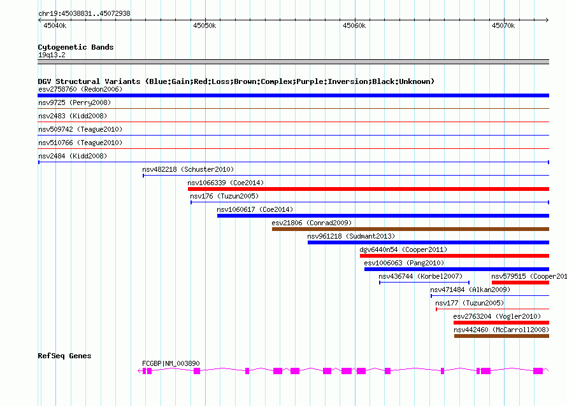This screenshot has width=567, height=406.
Task: Open the FCGBP NM_003890 gene label
Action: (x=171, y=363)
